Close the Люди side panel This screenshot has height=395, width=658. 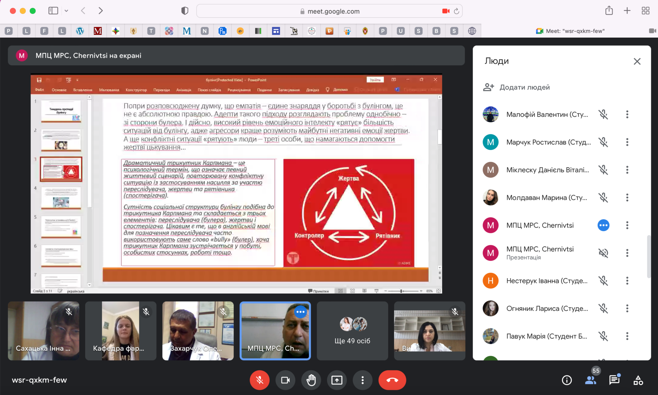[637, 61]
